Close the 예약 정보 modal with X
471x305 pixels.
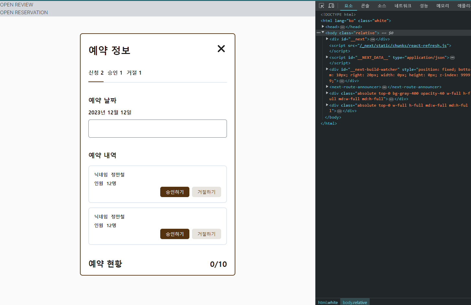pos(221,48)
